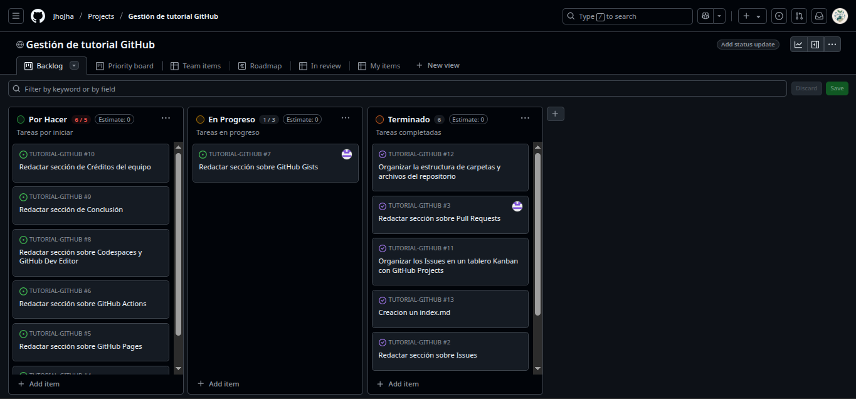Click open issue icon on TUTORIAL-GITHUB #10
The height and width of the screenshot is (399, 856).
tap(24, 154)
